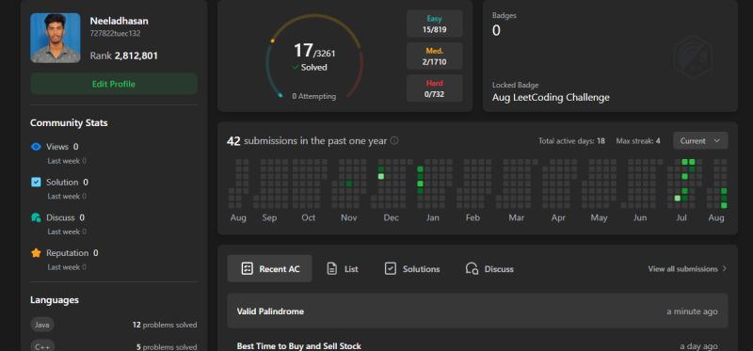
Task: Click the Solution checkmark icon
Action: 36,182
